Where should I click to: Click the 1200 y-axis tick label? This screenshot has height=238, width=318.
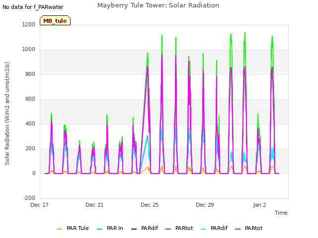coord(29,24)
